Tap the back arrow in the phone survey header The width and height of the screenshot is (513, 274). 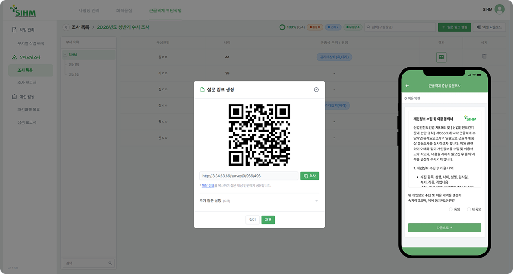pos(407,86)
